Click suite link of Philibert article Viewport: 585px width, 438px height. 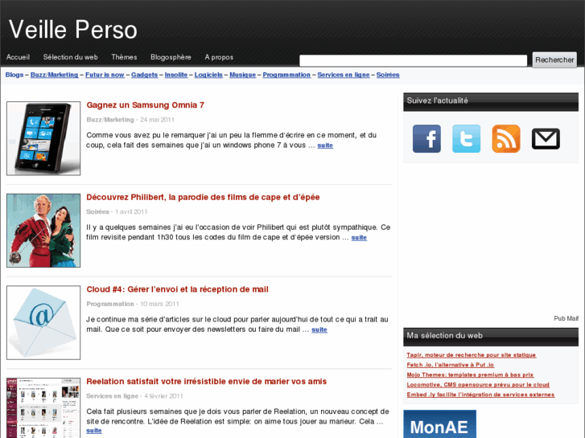pos(359,237)
